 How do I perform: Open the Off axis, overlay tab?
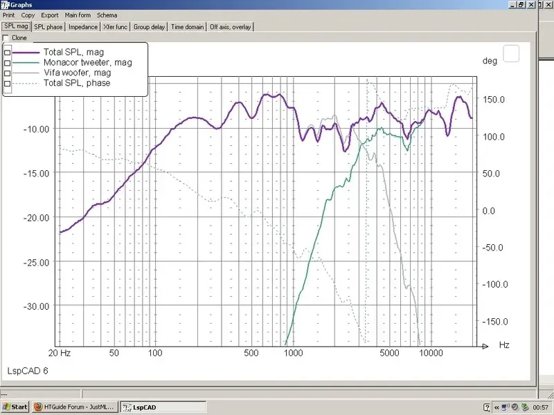click(231, 27)
